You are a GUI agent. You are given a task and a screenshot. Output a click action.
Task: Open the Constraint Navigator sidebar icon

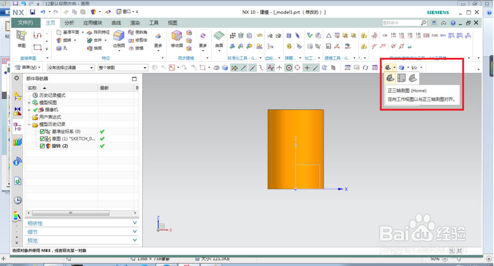(x=17, y=111)
